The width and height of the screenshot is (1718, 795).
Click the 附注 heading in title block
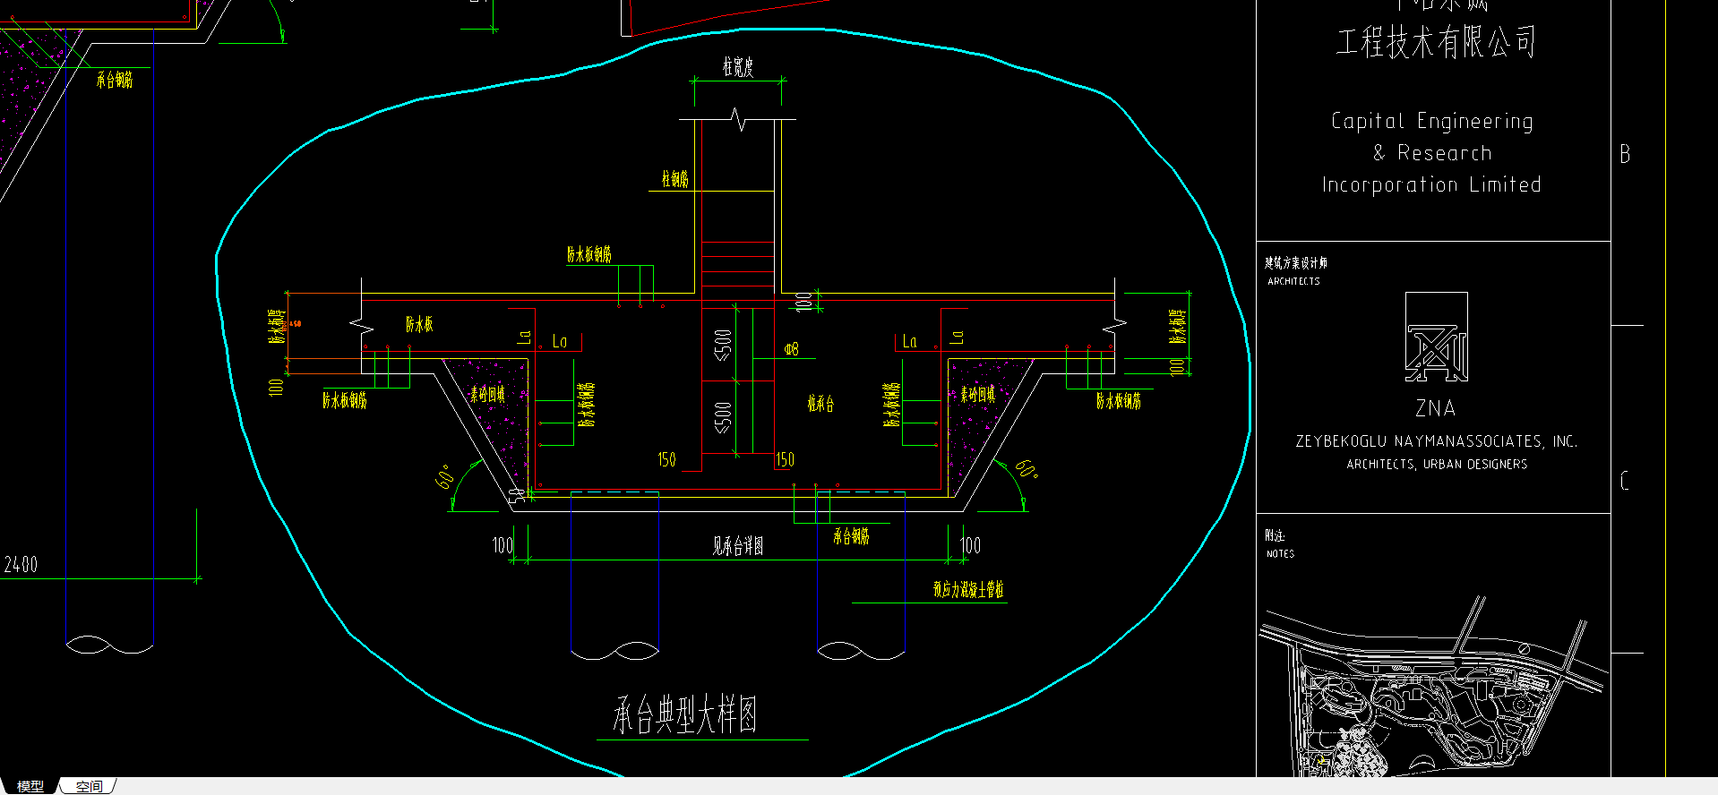[x=1275, y=535]
